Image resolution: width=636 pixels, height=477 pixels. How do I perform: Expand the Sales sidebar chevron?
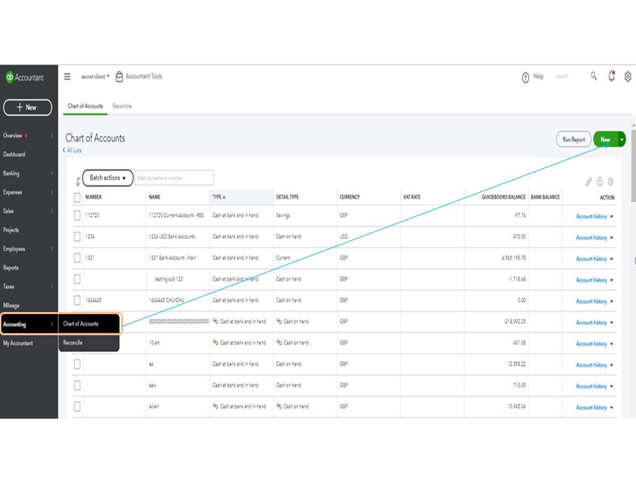(x=52, y=211)
